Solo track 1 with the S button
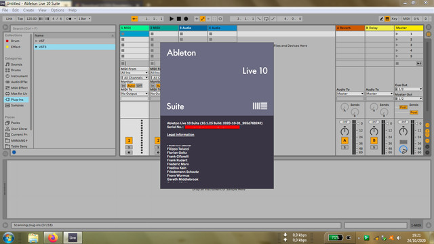434x244 pixels. pyautogui.click(x=129, y=147)
